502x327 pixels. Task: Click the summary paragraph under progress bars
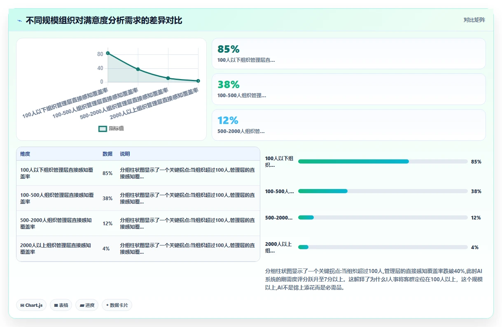pyautogui.click(x=374, y=280)
